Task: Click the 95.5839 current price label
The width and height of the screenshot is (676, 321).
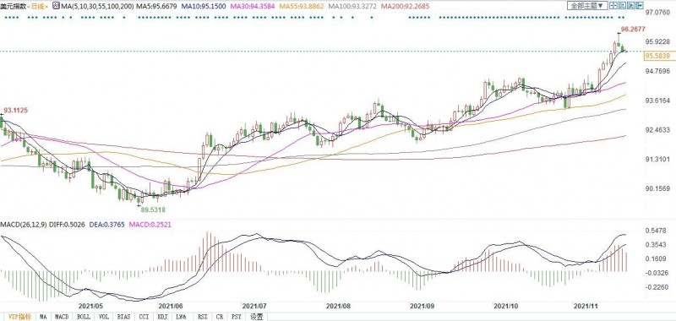Action: point(657,57)
